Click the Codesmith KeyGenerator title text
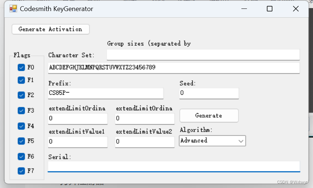 coord(56,9)
